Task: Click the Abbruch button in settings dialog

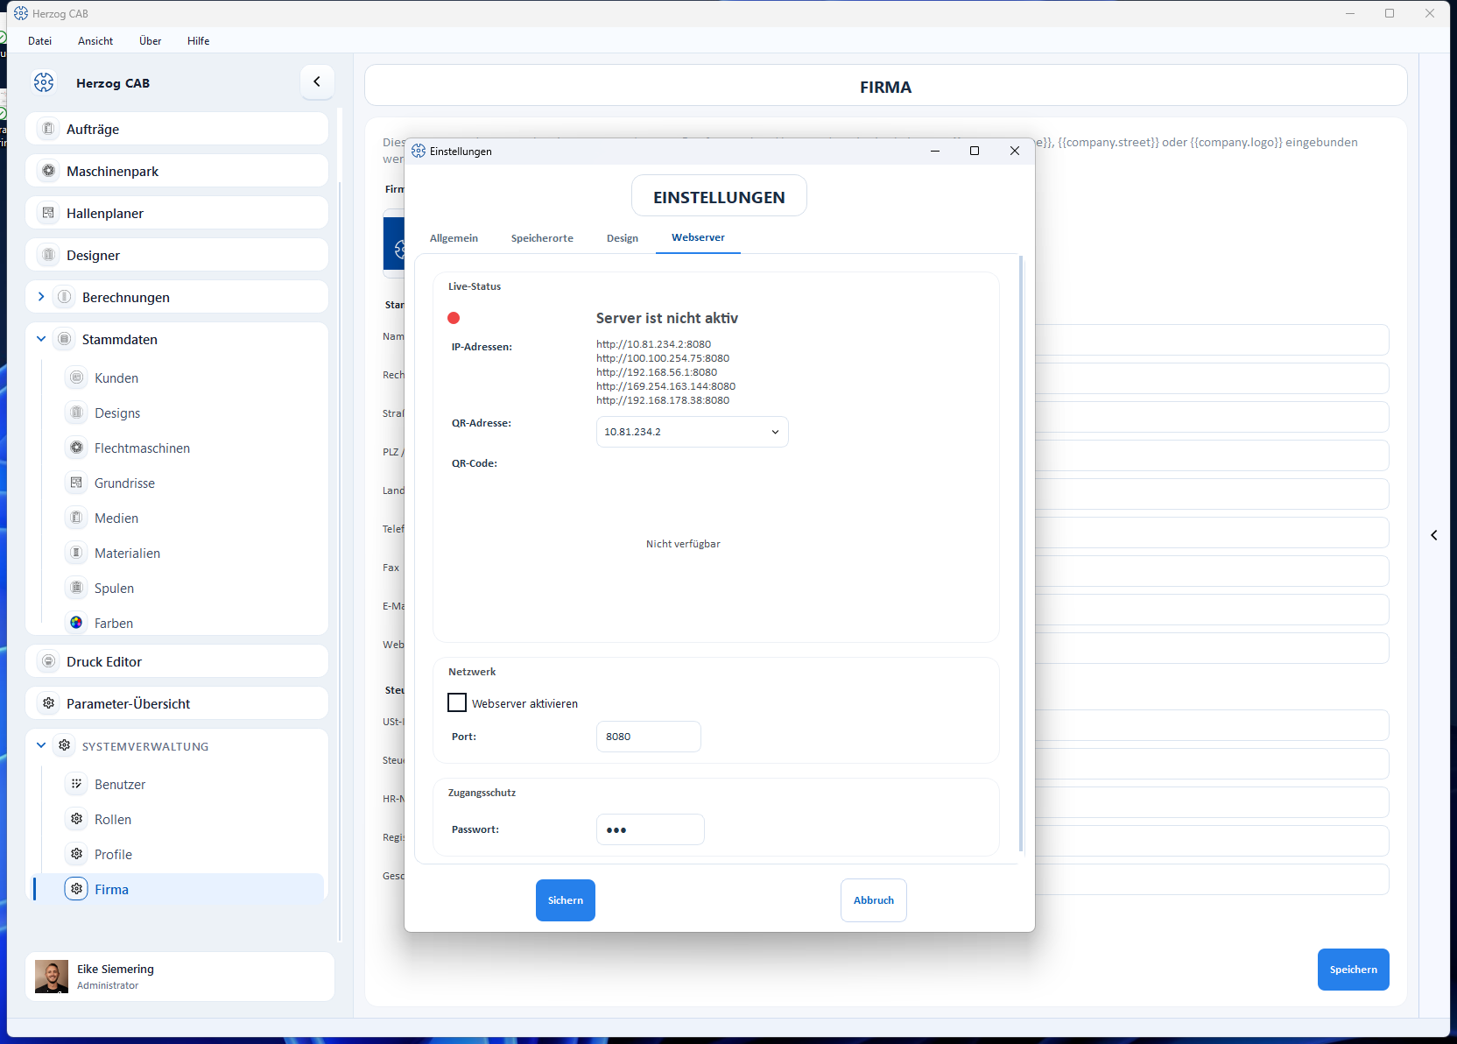Action: (x=874, y=900)
